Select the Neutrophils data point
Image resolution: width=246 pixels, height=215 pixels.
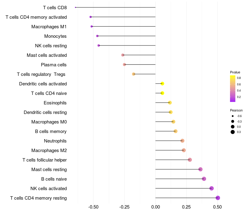pyautogui.click(x=182, y=141)
